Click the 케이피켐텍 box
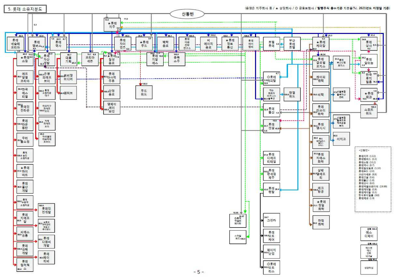Screen dimensions: 401x280 click(x=320, y=78)
